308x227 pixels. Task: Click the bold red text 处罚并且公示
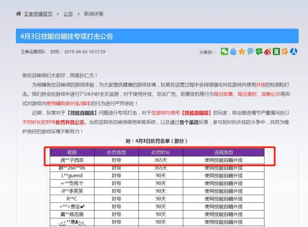70,122
